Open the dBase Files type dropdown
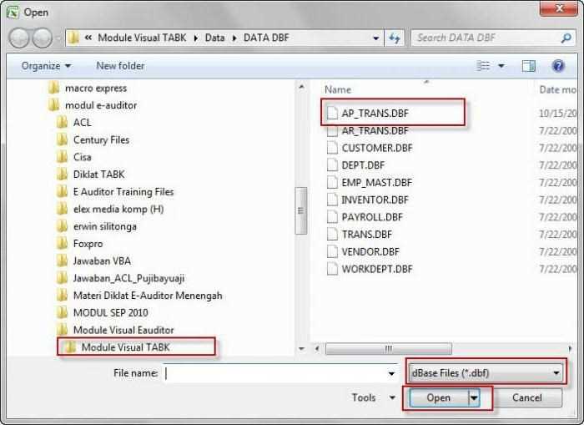Viewport: 584px width, 425px height. (x=486, y=372)
